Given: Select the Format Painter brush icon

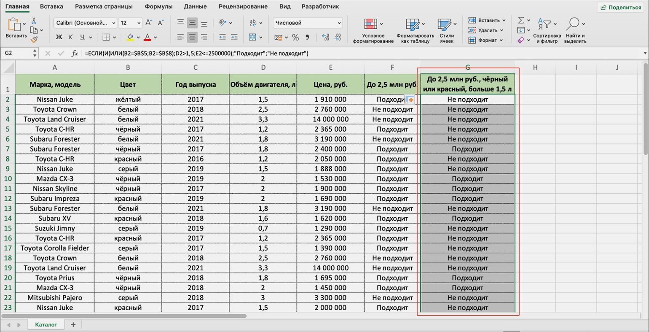Looking at the screenshot, I should pos(34,40).
